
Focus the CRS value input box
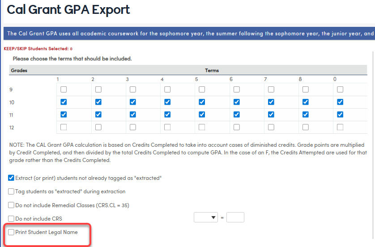(235, 217)
